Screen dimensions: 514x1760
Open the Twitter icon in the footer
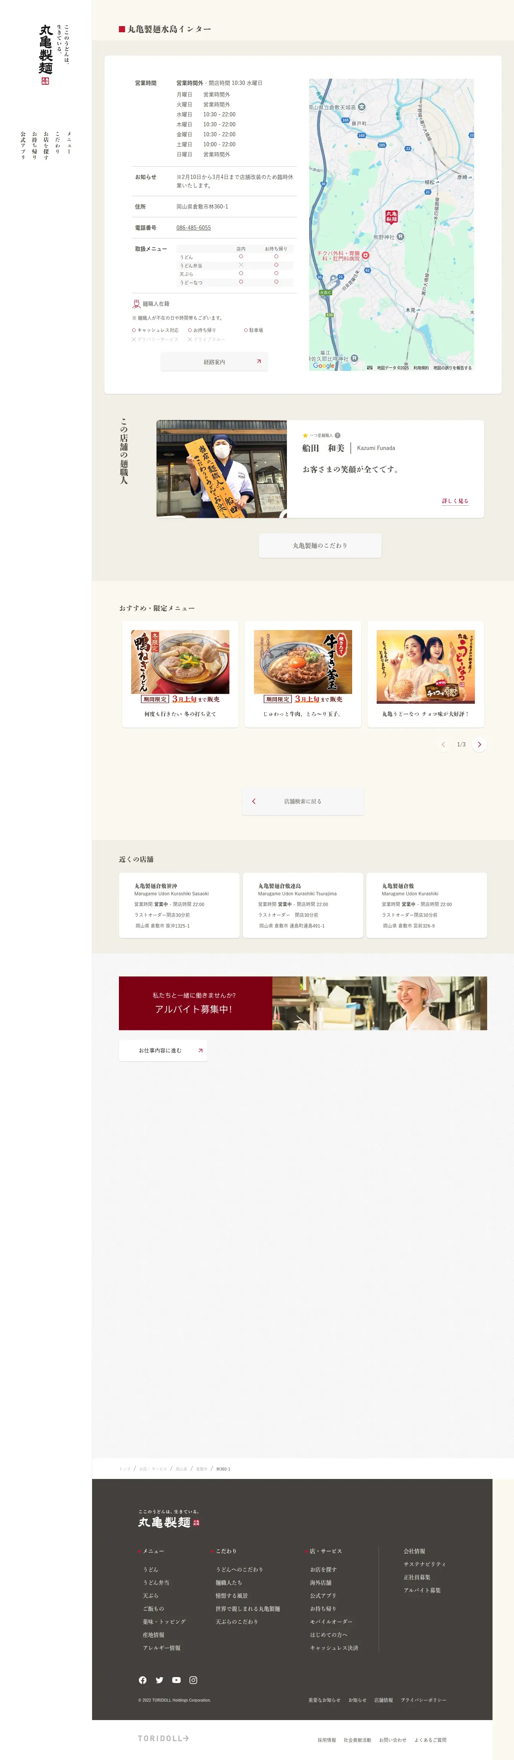coord(160,1680)
